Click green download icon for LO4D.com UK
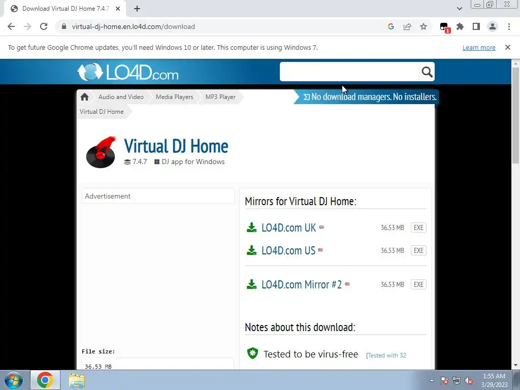This screenshot has width=520, height=390. coord(251,227)
